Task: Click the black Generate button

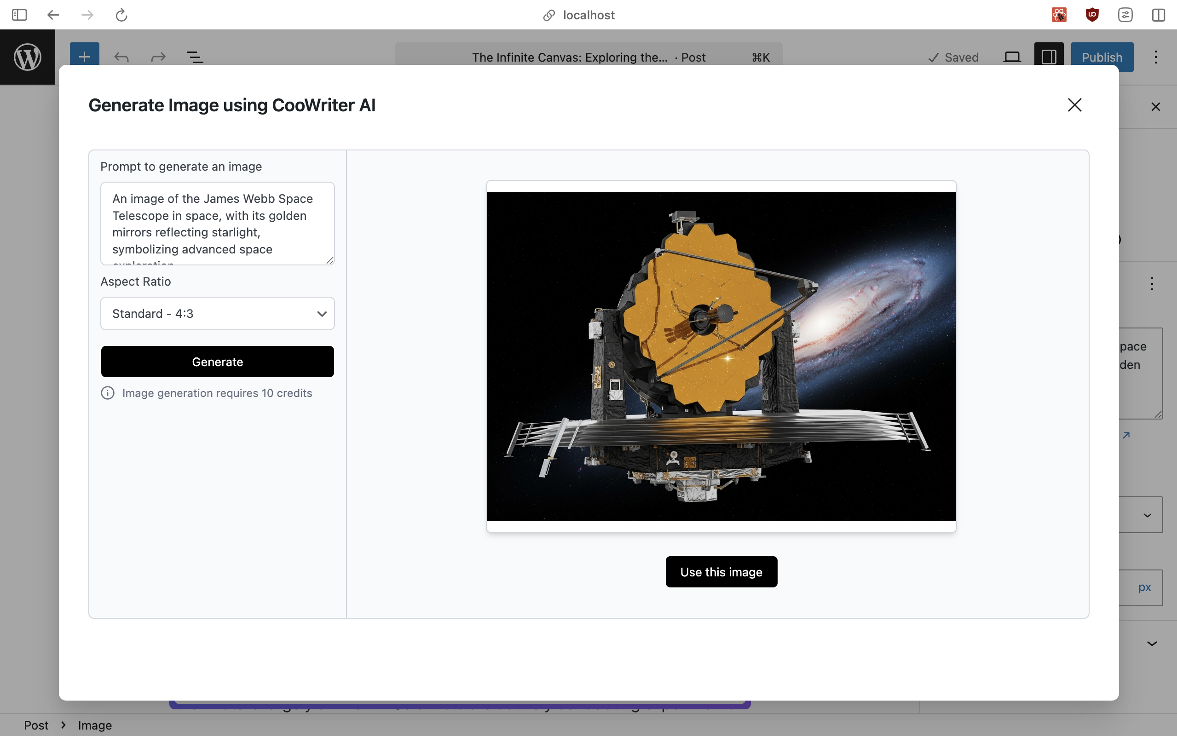Action: pos(217,362)
